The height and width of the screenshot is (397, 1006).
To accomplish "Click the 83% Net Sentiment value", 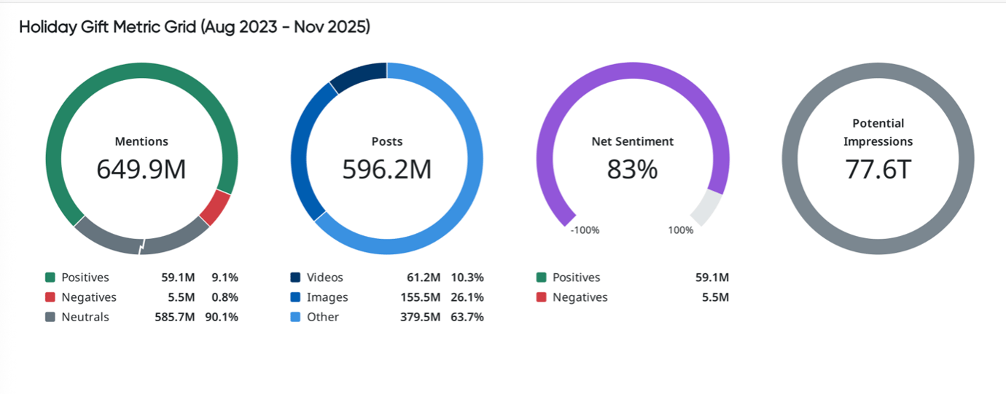I will click(x=632, y=169).
